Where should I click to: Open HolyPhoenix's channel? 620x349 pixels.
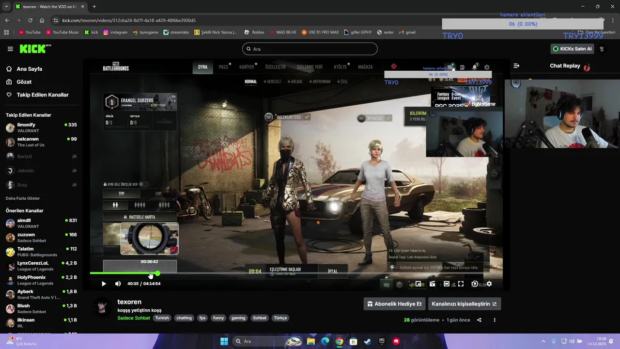[x=41, y=280]
